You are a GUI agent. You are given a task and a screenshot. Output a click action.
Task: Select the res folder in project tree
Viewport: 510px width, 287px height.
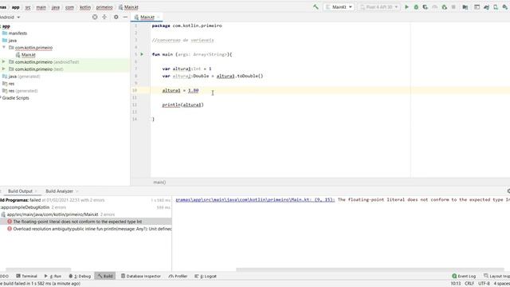tap(11, 84)
